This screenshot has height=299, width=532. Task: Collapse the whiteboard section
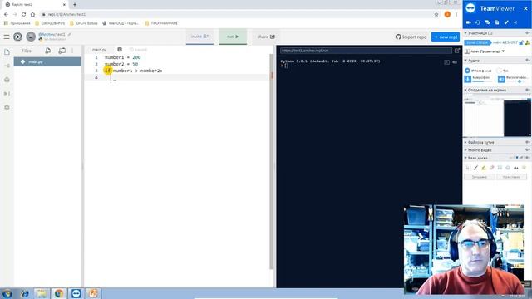(465, 158)
